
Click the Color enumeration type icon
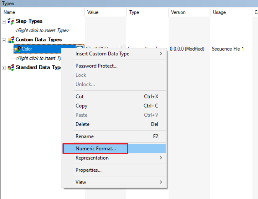click(18, 49)
